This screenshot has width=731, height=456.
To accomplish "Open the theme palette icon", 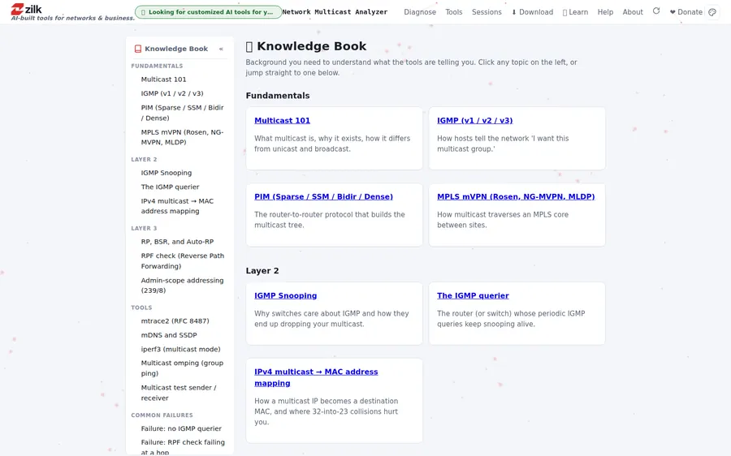I will coord(712,12).
